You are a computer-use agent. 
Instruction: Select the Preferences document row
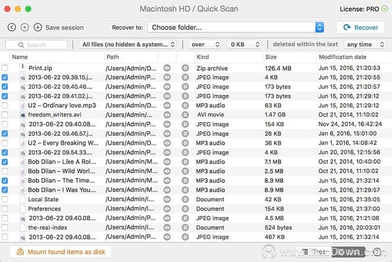tap(196, 209)
